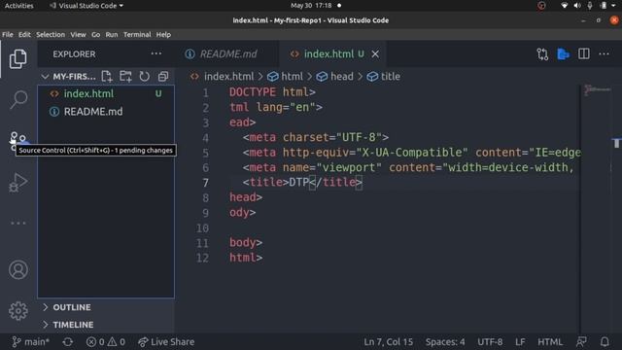The width and height of the screenshot is (622, 350).
Task: Close the index.html tab
Action: tap(375, 54)
